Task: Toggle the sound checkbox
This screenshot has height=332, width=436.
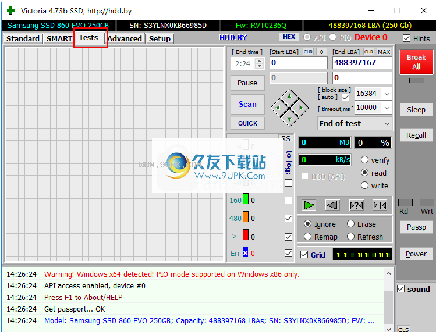Action: click(400, 289)
